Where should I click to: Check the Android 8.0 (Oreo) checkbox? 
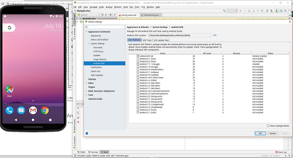click(x=138, y=61)
